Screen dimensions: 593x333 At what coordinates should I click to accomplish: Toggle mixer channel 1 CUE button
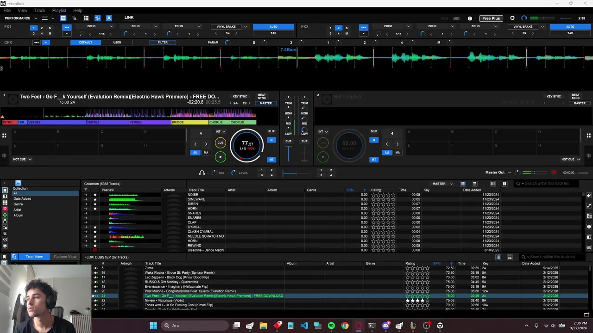(x=288, y=141)
